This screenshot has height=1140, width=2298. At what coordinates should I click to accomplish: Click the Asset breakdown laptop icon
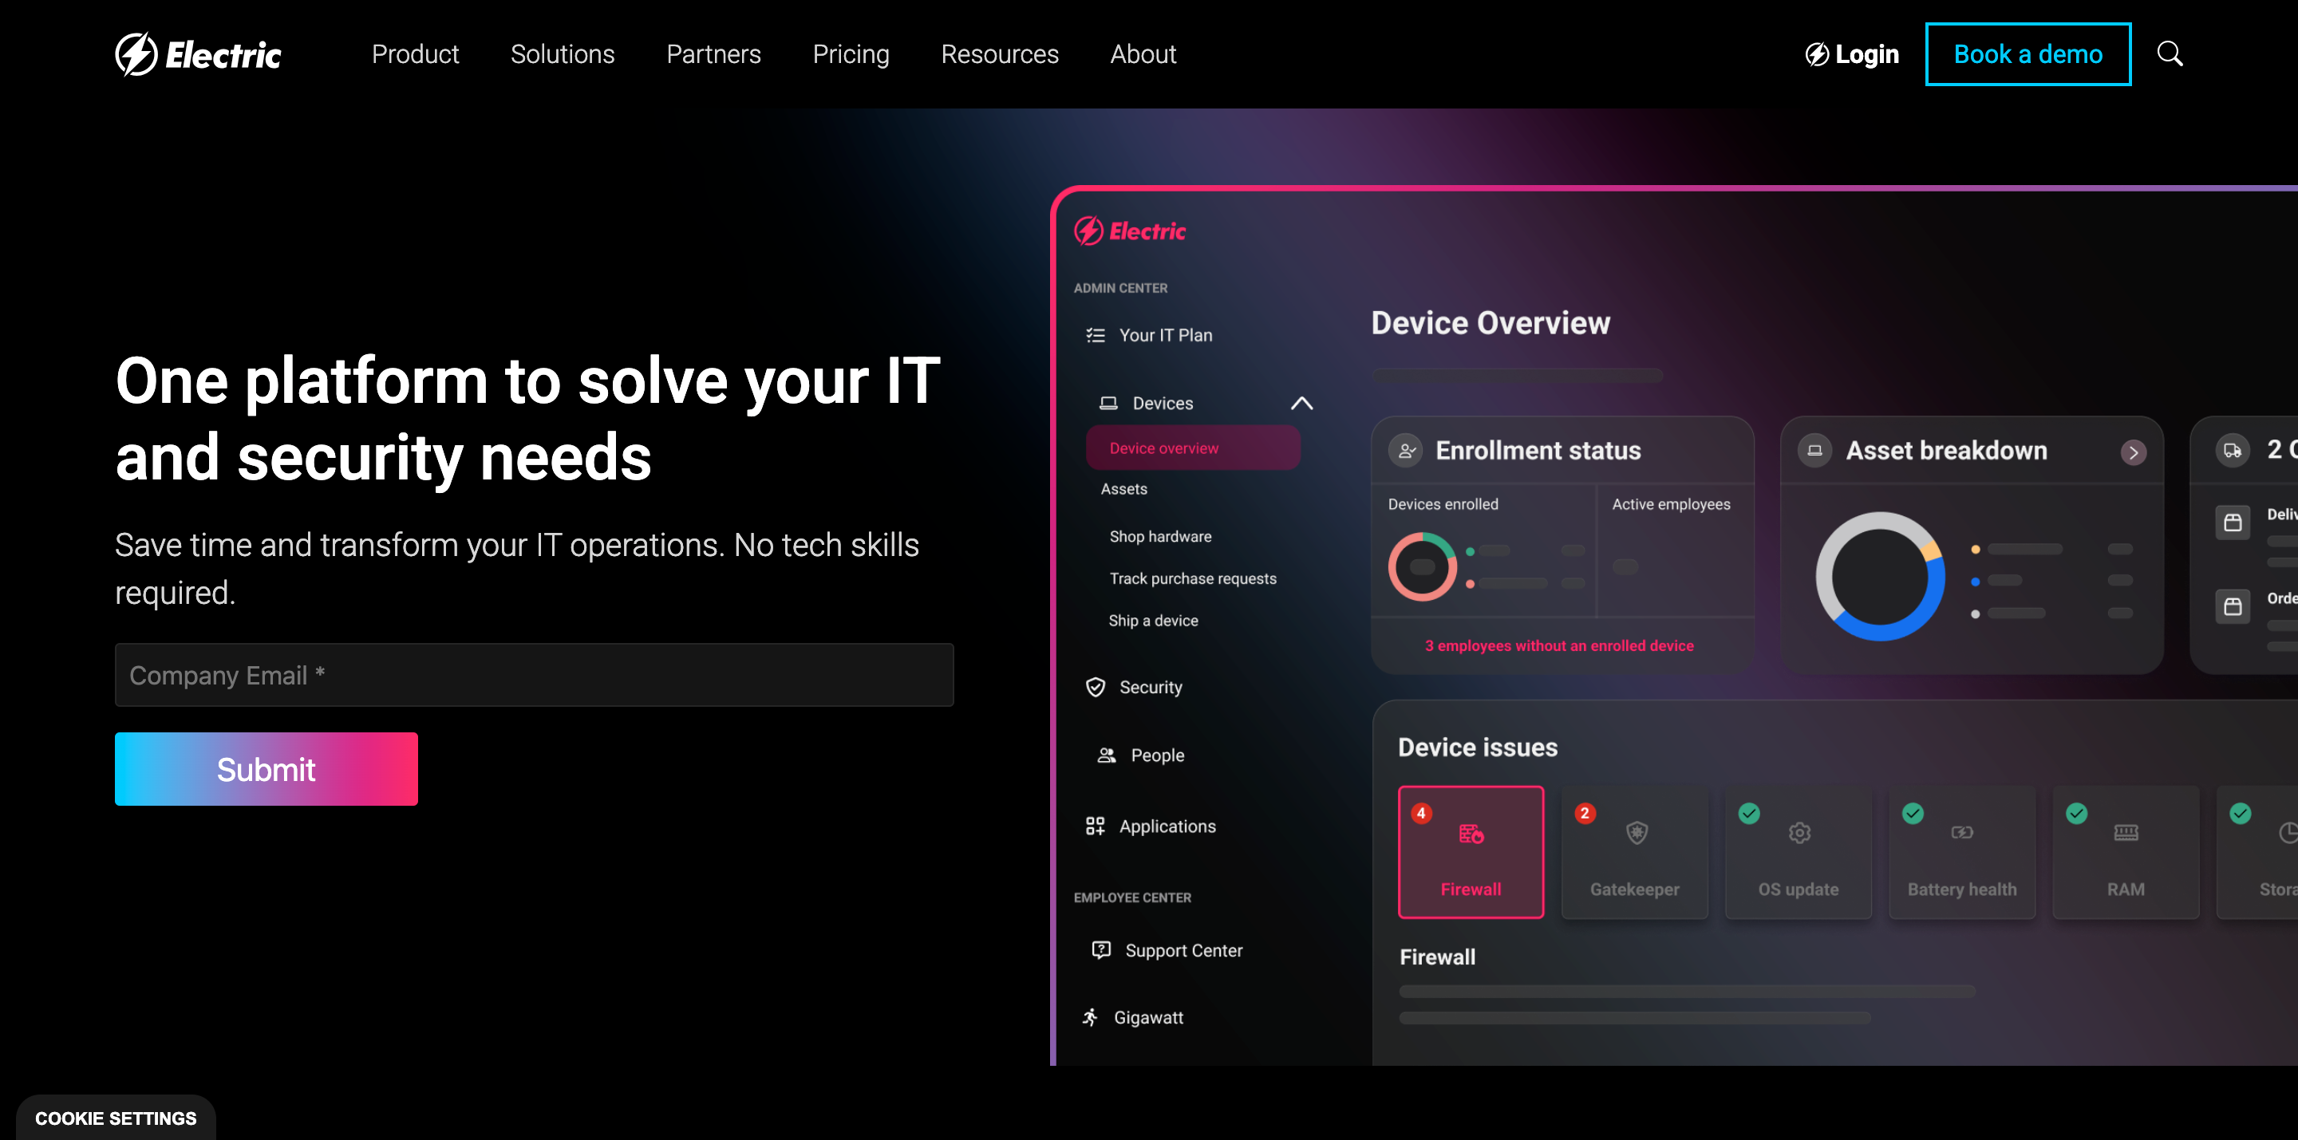[x=1814, y=451]
